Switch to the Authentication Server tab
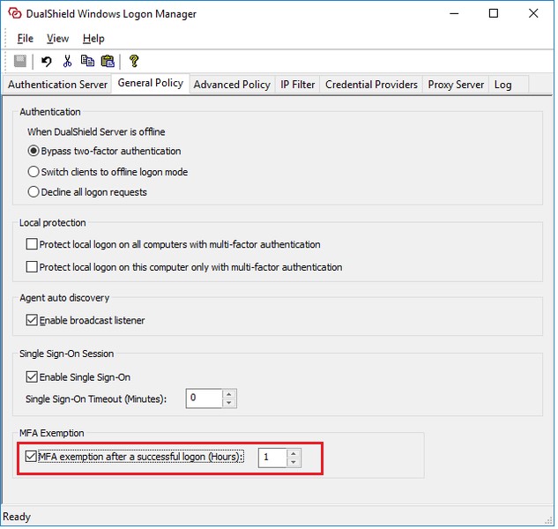Screen dimensions: 558x529 tap(57, 85)
